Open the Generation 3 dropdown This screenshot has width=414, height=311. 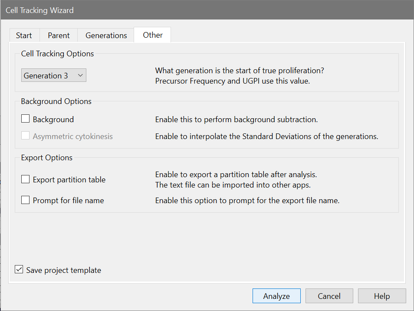tap(53, 76)
